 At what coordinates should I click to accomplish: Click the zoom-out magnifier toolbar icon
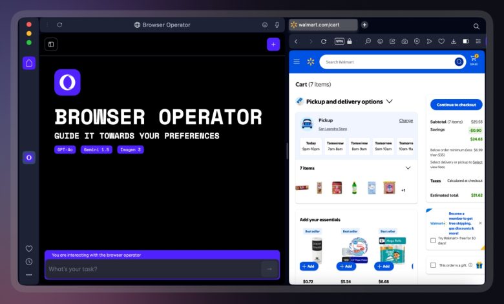pyautogui.click(x=368, y=41)
